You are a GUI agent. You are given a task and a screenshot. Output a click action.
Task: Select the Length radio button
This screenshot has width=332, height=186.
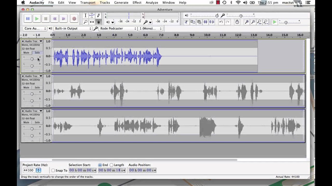click(x=112, y=165)
